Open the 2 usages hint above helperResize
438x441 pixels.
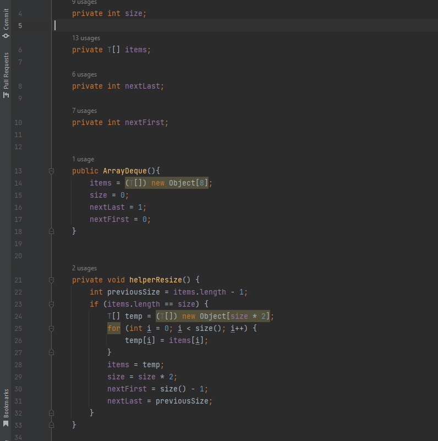point(84,268)
